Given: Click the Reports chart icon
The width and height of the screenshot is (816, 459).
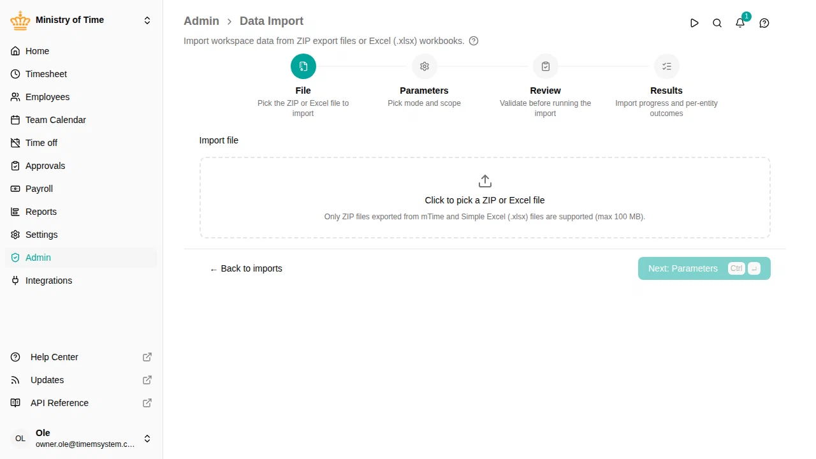Looking at the screenshot, I should click(x=15, y=212).
